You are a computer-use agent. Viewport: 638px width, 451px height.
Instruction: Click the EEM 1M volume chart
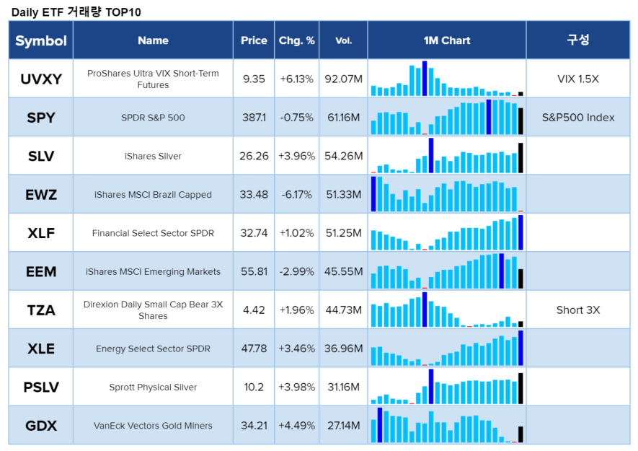click(x=447, y=271)
